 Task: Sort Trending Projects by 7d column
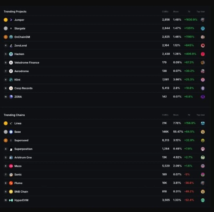tap(189, 12)
